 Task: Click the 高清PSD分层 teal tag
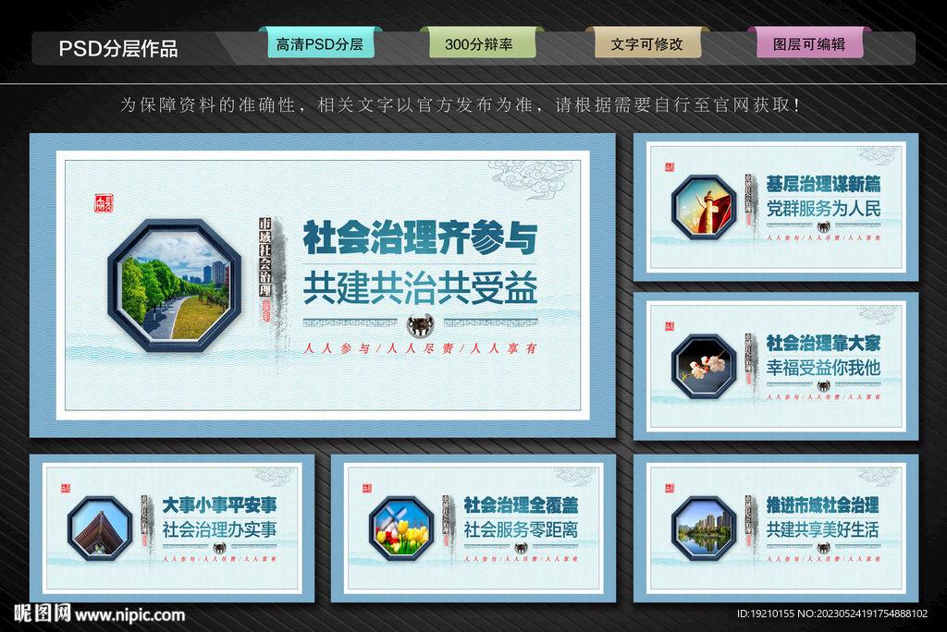point(320,43)
